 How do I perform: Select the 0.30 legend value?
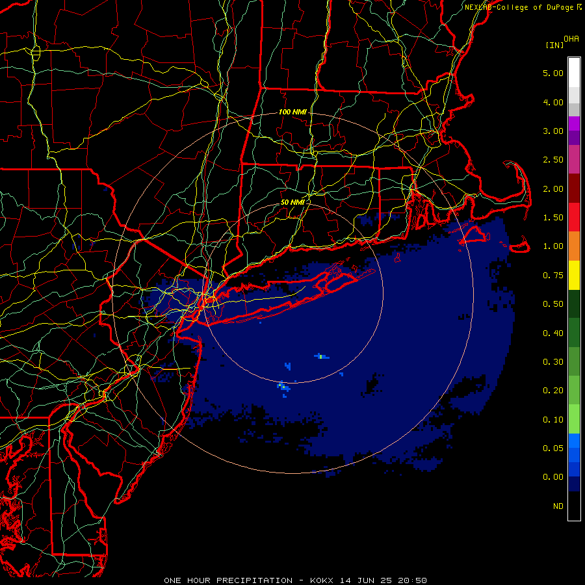553,362
